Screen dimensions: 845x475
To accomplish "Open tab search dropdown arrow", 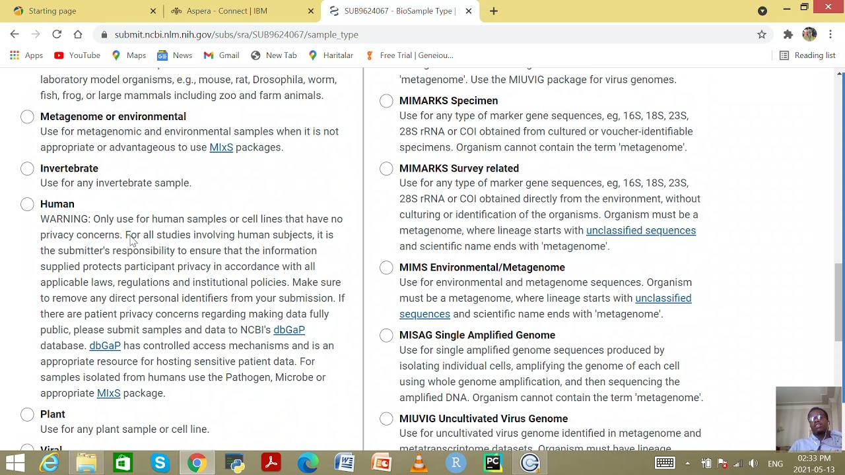I will (762, 11).
